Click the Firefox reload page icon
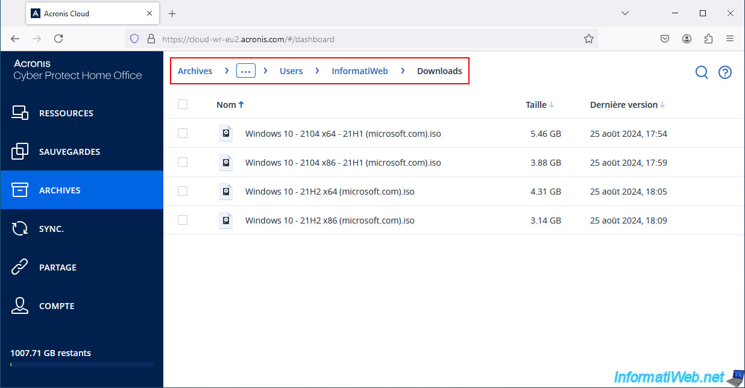 58,39
